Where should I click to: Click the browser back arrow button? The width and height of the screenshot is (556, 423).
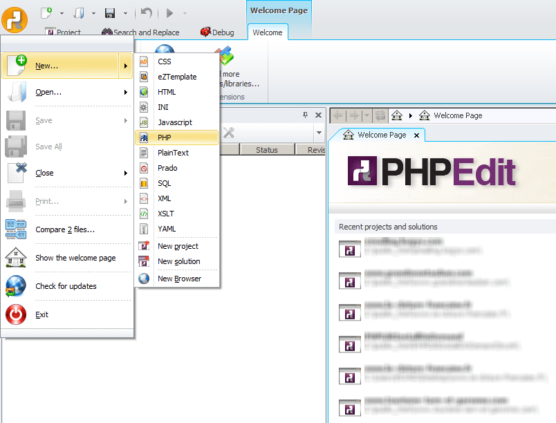pos(338,115)
